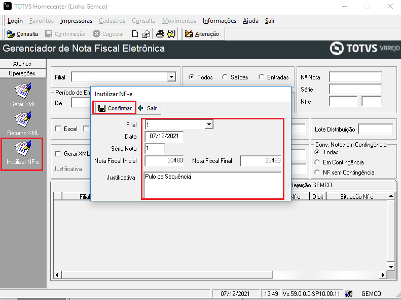Click the first Nf-e input field
This screenshot has height=300, width=401.
[x=343, y=101]
